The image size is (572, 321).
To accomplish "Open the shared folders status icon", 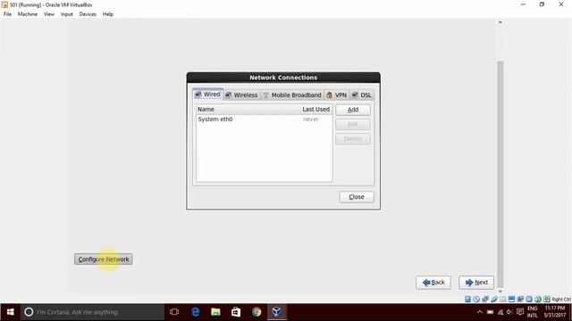I will click(x=502, y=300).
